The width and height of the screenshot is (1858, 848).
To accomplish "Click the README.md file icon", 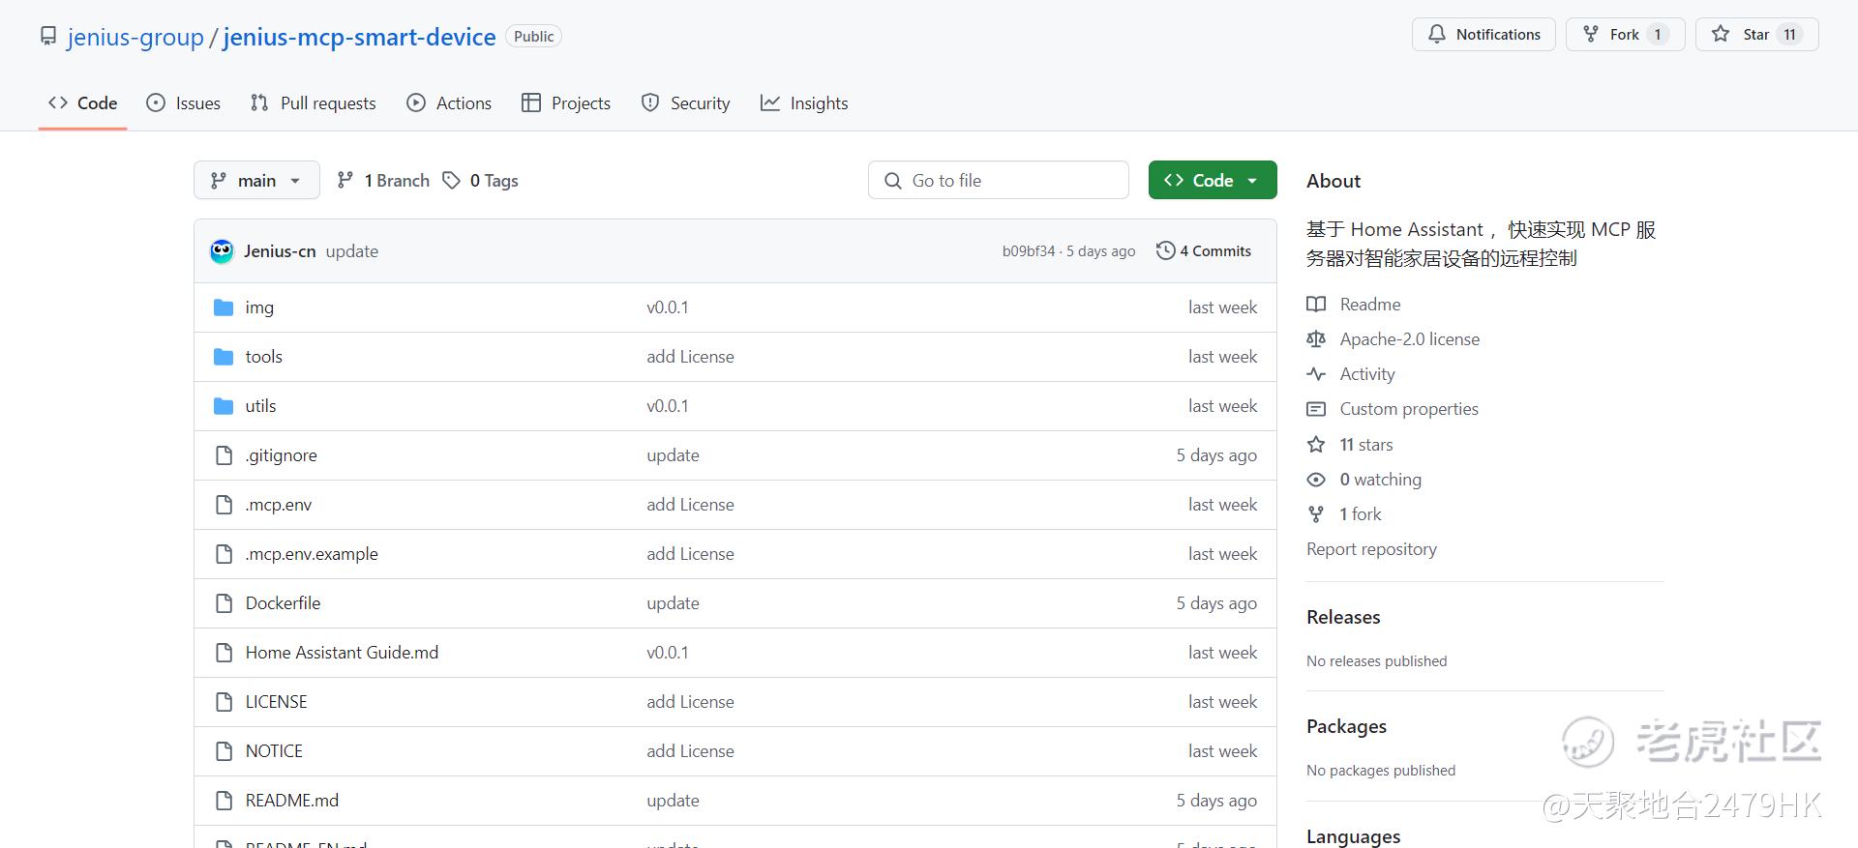I will tap(224, 801).
